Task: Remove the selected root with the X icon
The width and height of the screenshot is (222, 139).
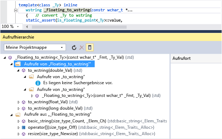Action: pos(82,48)
